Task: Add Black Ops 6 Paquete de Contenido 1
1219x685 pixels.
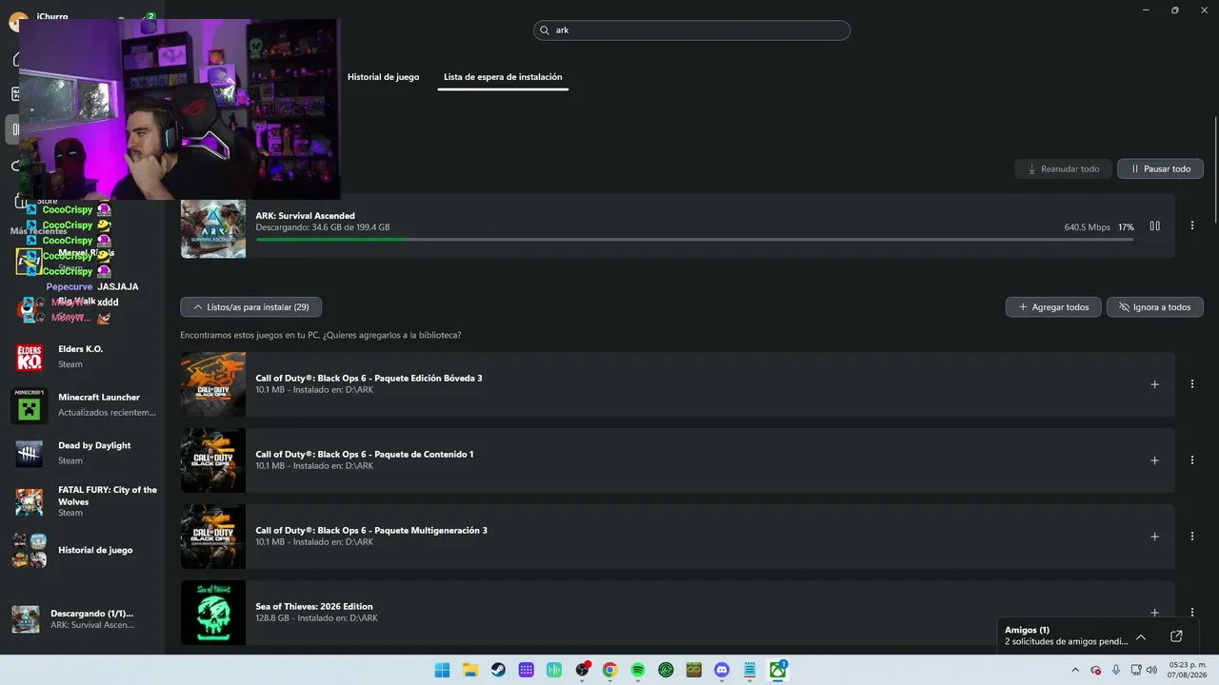Action: click(1154, 460)
